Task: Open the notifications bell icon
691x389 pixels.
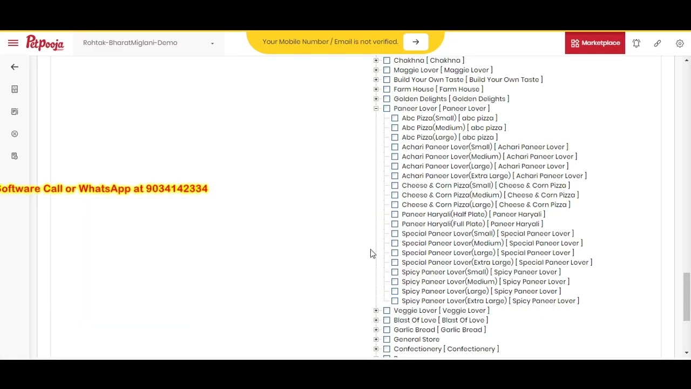Action: (636, 43)
